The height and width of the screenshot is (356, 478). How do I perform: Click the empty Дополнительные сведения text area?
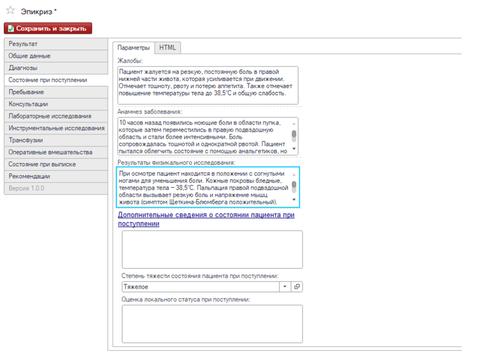(212, 249)
